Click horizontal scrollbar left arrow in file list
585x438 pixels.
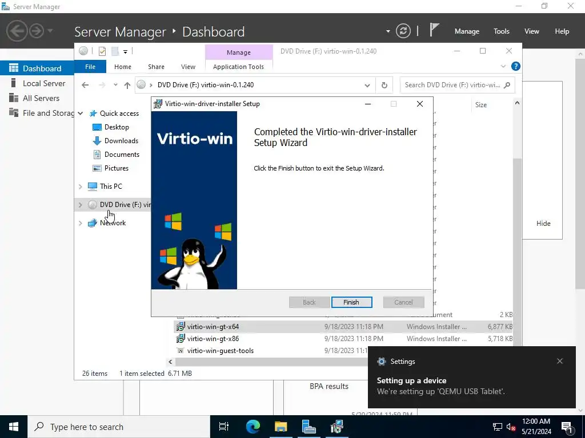coord(170,362)
